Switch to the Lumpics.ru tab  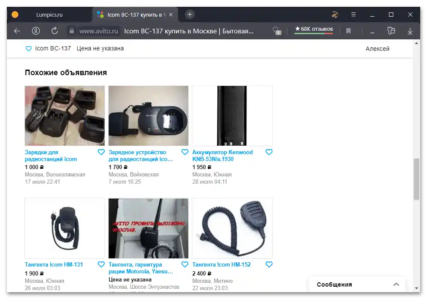tap(50, 15)
